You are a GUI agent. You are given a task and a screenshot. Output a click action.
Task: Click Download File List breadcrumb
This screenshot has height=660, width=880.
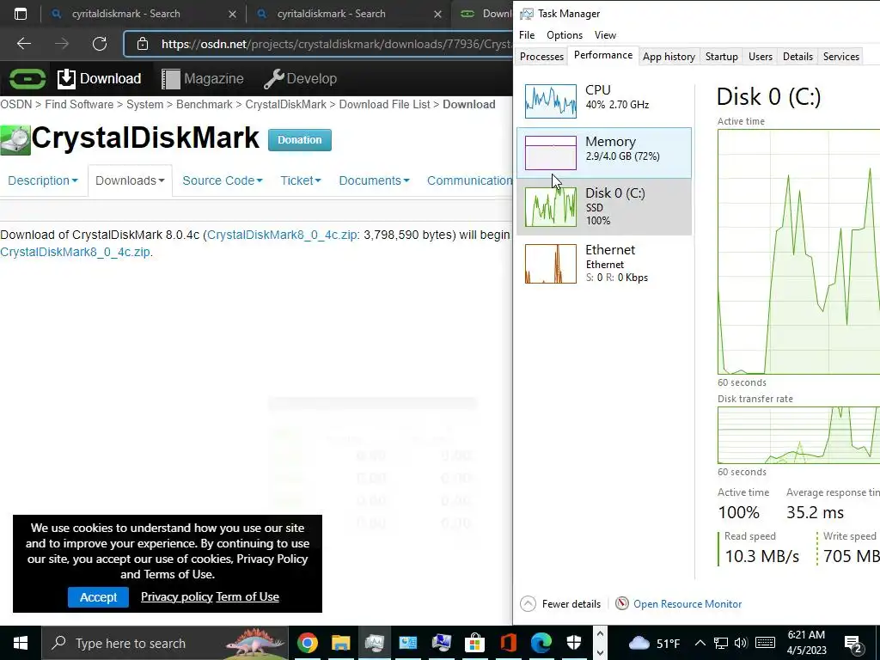[x=384, y=104]
